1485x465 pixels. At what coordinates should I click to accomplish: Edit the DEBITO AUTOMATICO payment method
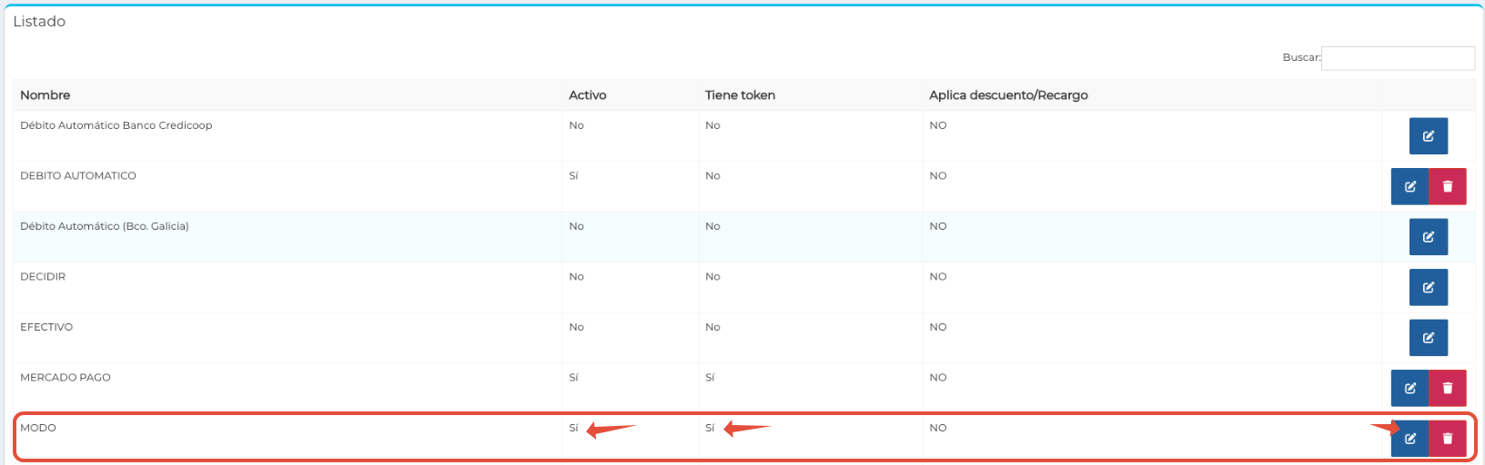[x=1409, y=186]
